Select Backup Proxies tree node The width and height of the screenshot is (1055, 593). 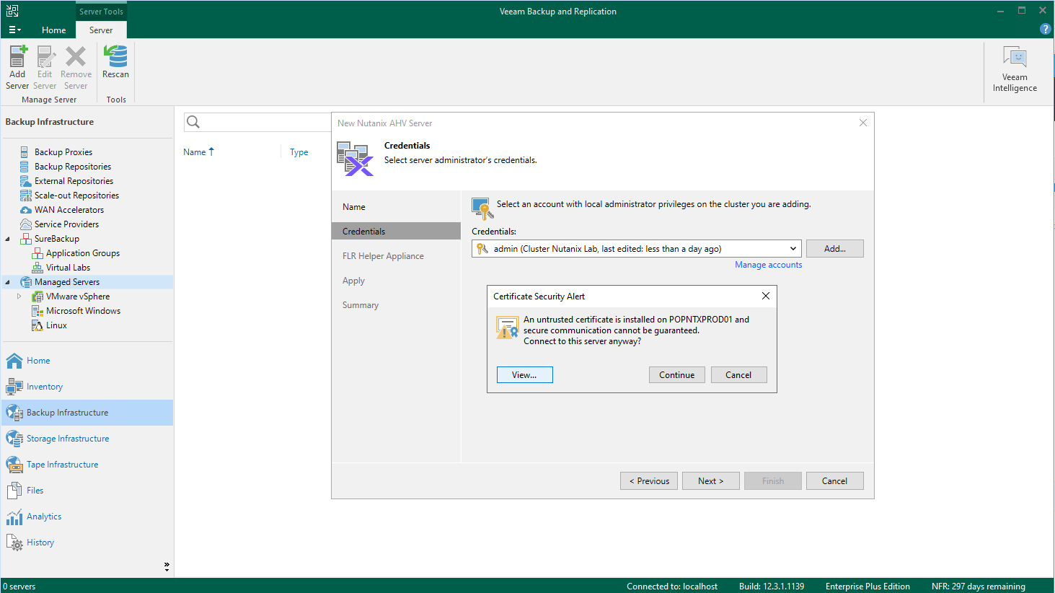pos(63,152)
